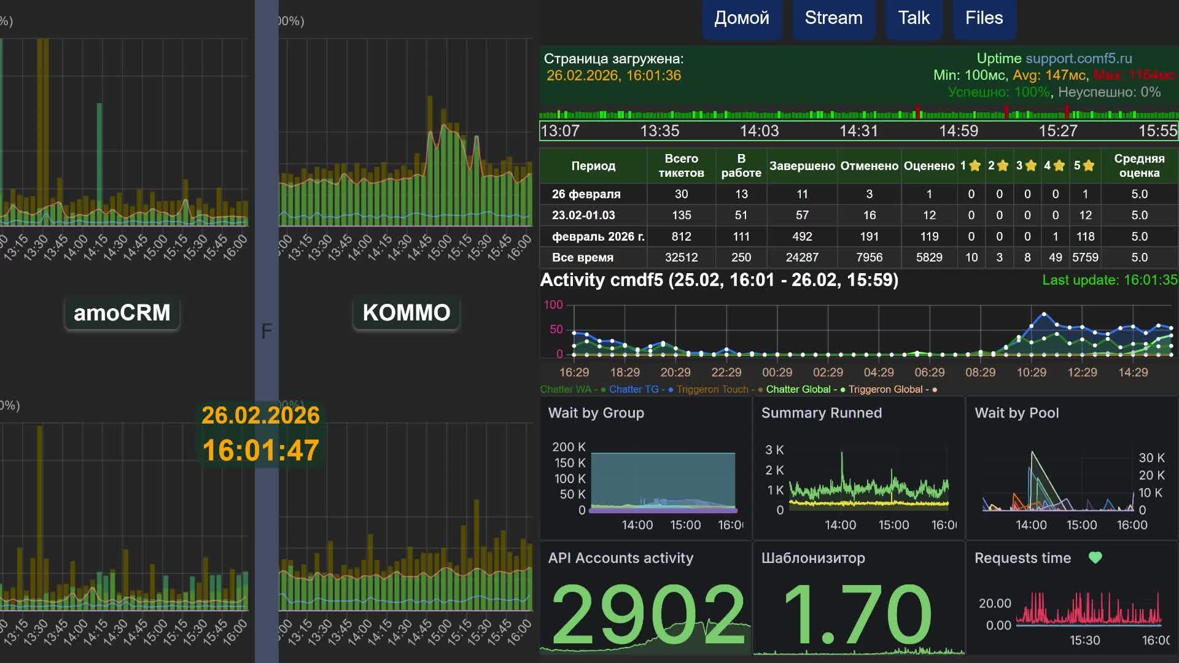Open the Wait by Group panel title
The image size is (1179, 663).
coord(596,413)
